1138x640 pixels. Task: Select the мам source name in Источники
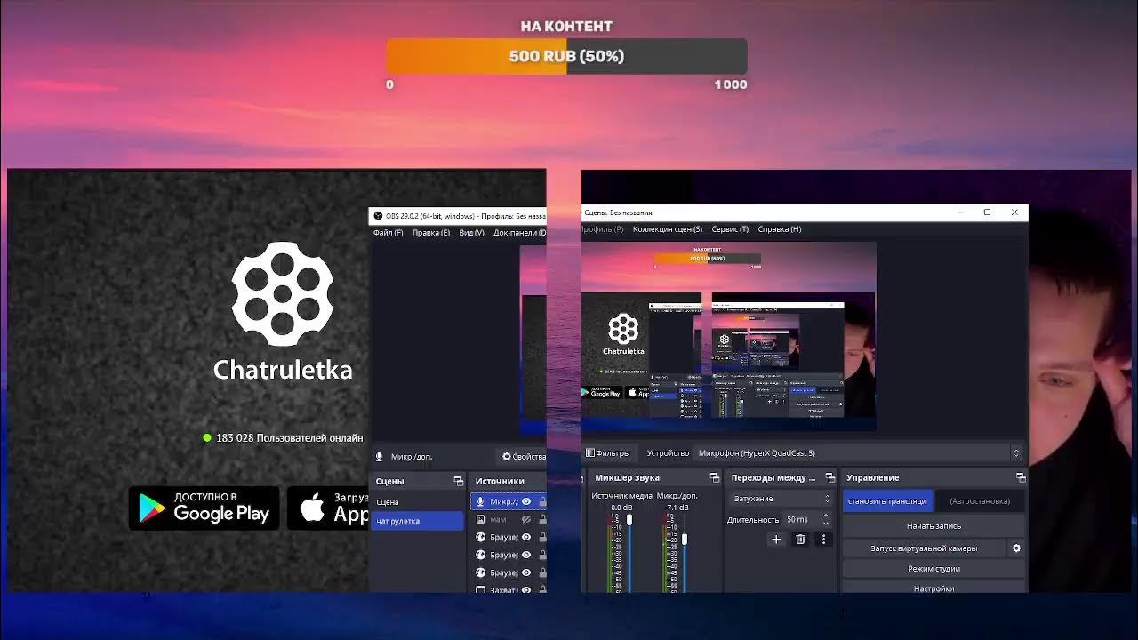pos(498,519)
